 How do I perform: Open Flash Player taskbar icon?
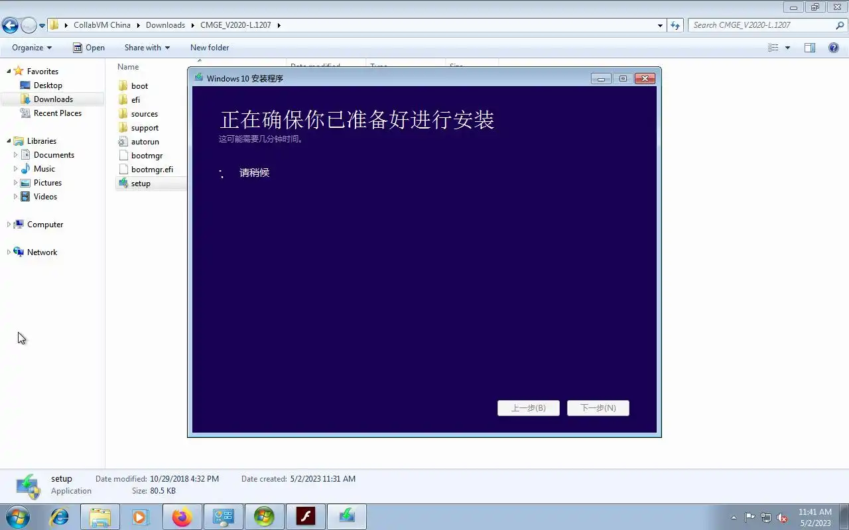305,517
